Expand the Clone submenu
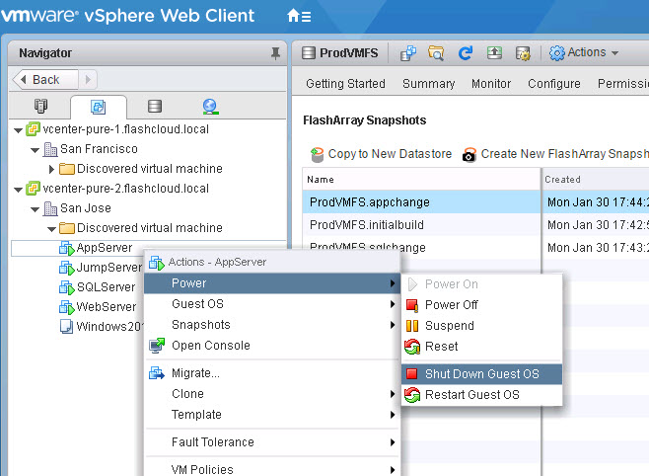The height and width of the screenshot is (476, 649). pos(271,394)
